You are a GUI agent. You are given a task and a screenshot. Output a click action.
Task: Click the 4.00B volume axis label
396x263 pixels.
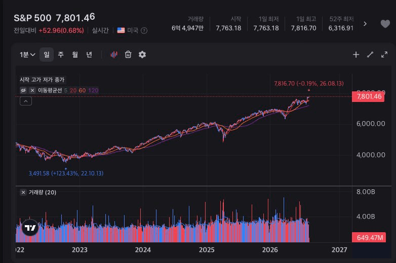(x=366, y=217)
